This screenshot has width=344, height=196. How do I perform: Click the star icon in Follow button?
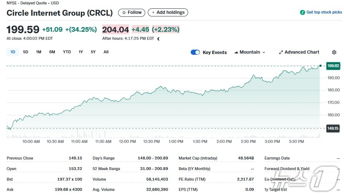click(x=124, y=12)
